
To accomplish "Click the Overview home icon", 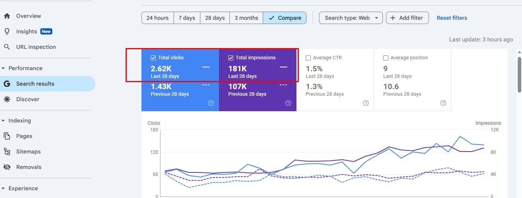I will tap(7, 16).
